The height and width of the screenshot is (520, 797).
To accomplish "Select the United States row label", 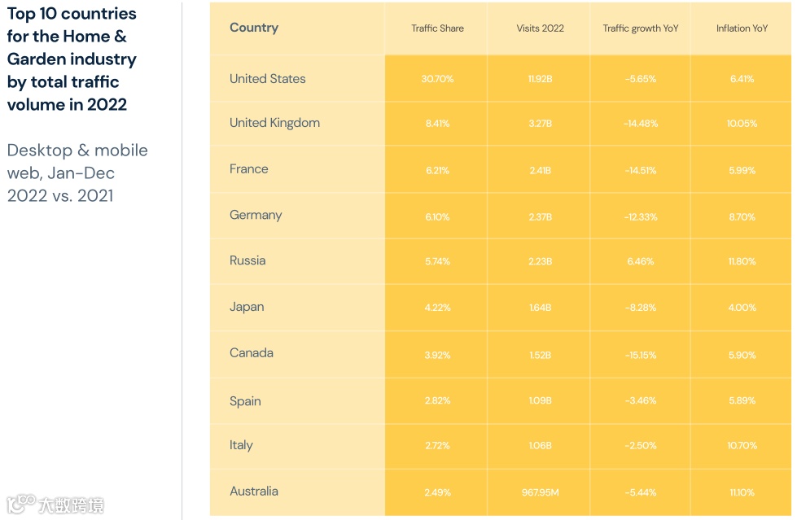I will pos(268,79).
